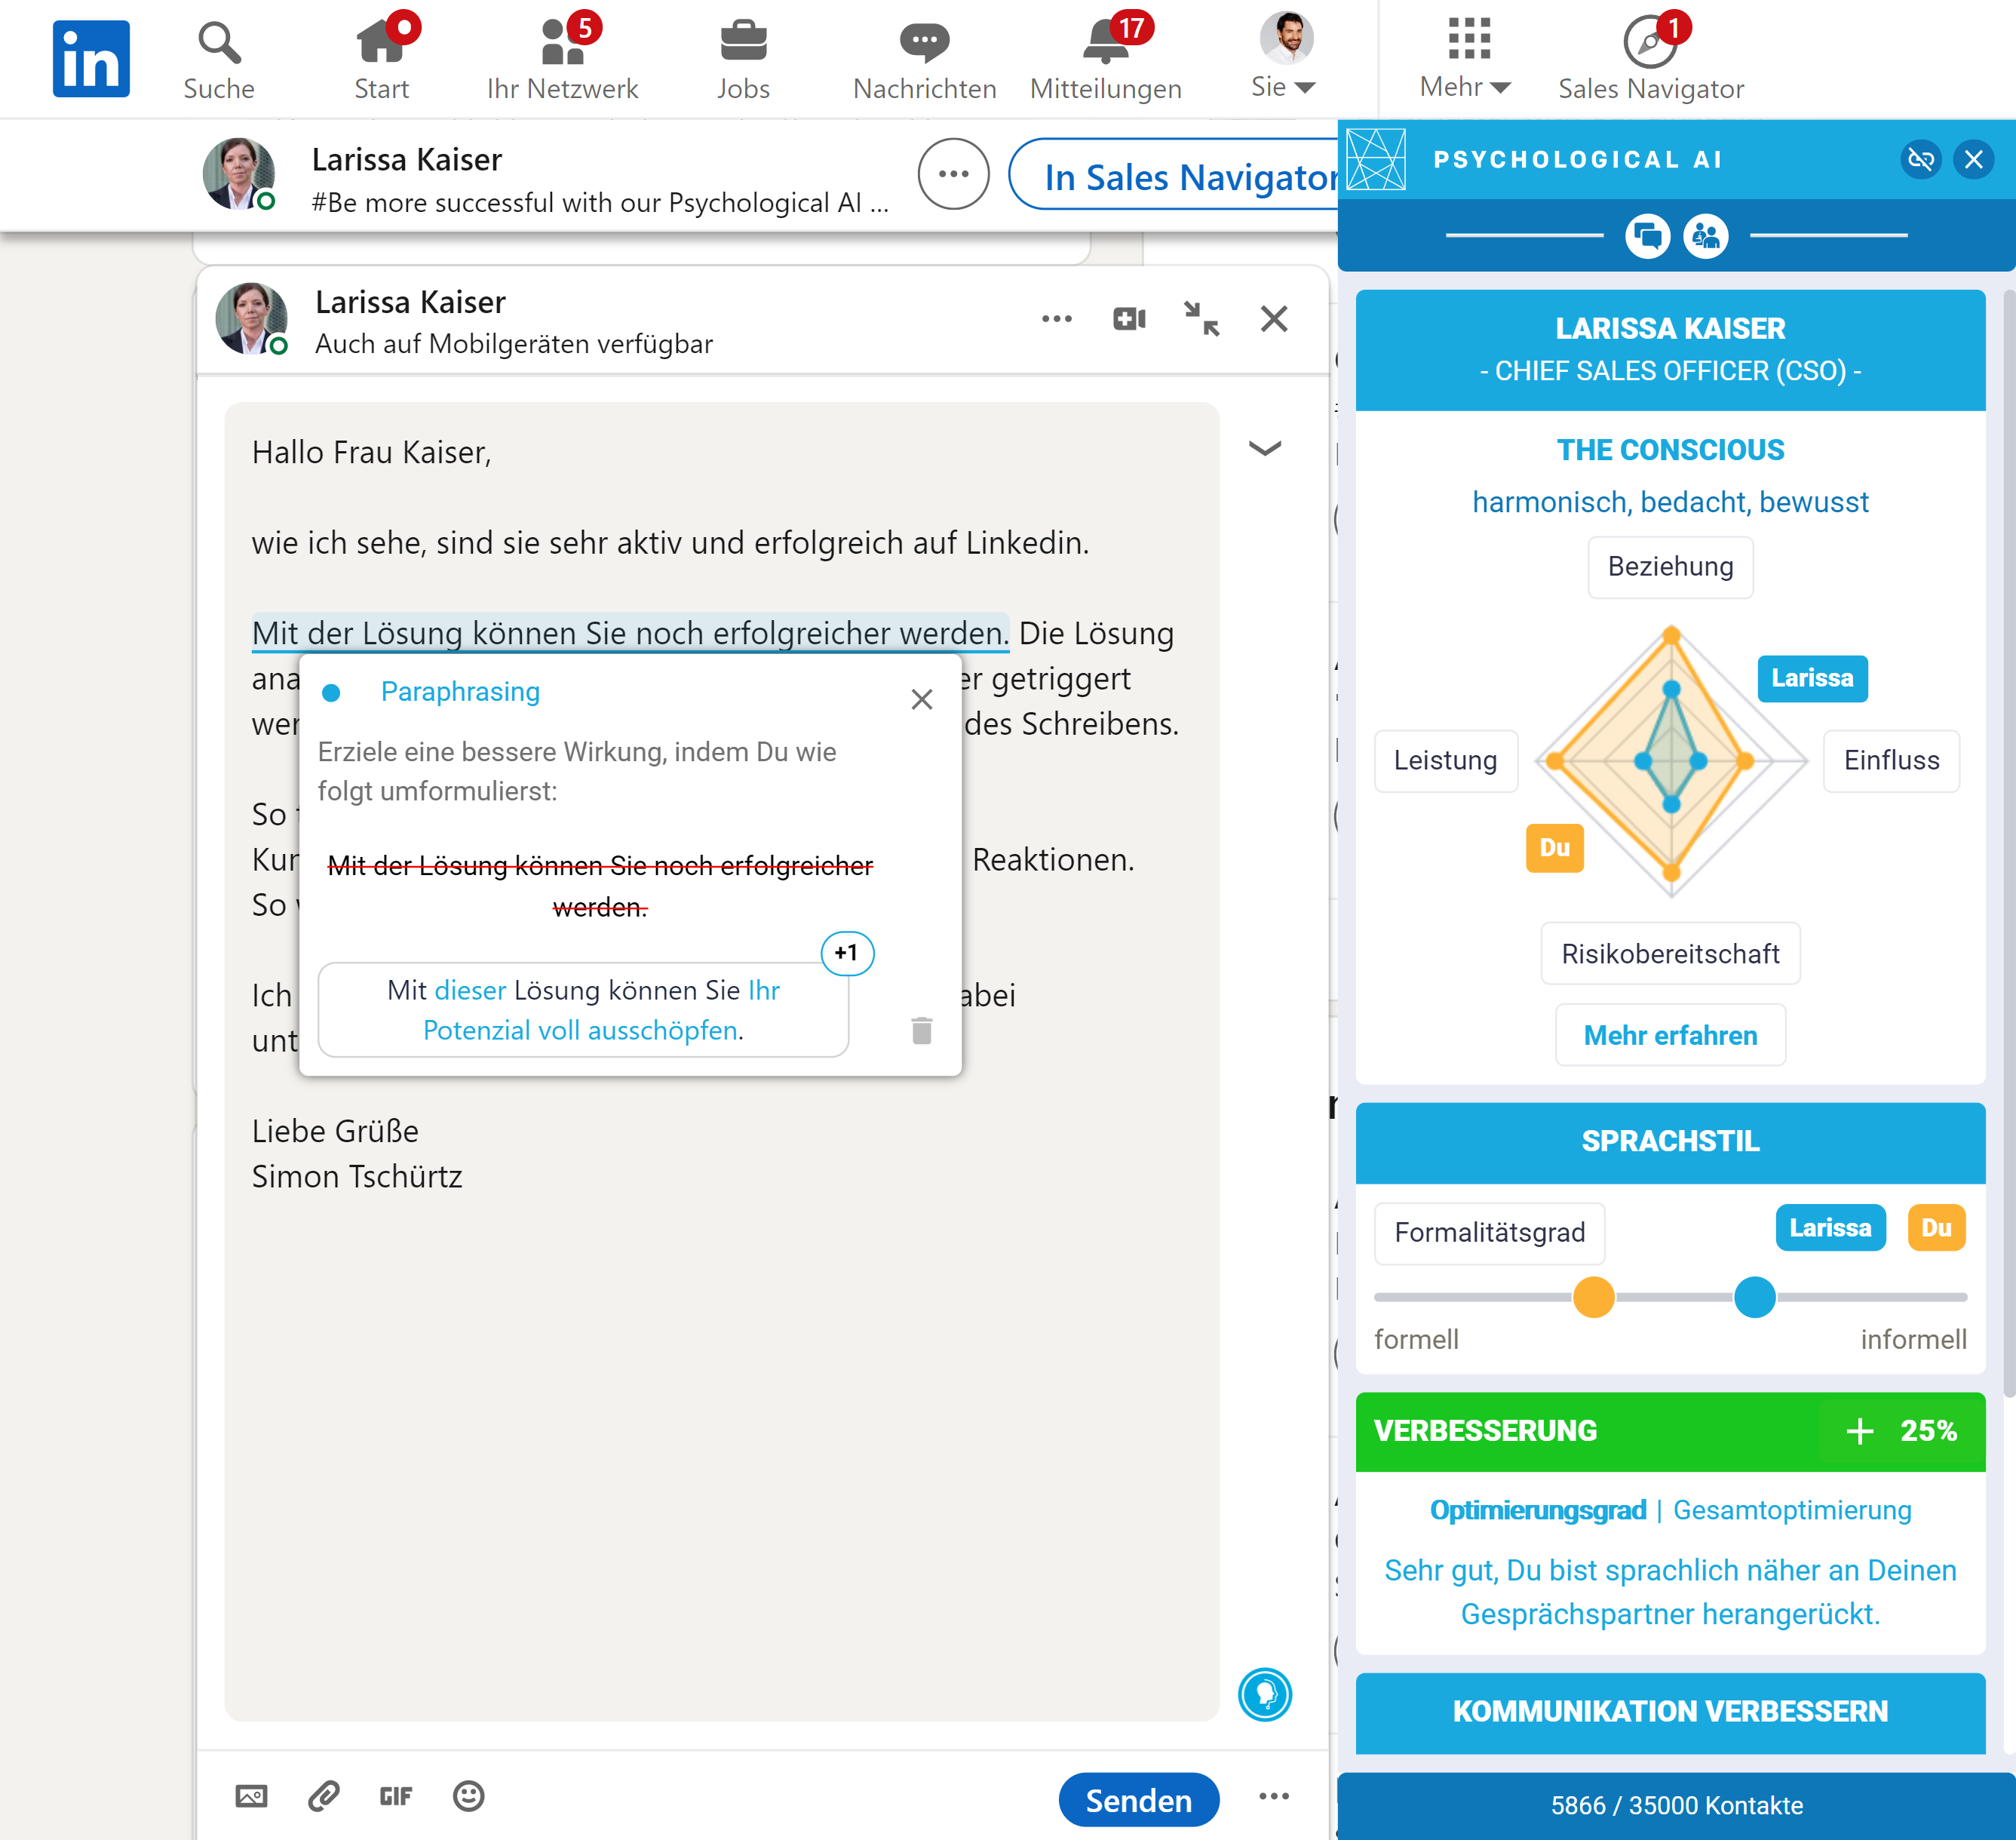This screenshot has width=2016, height=1840.
Task: Expand Verbesserung with plus icon
Action: (x=1859, y=1431)
